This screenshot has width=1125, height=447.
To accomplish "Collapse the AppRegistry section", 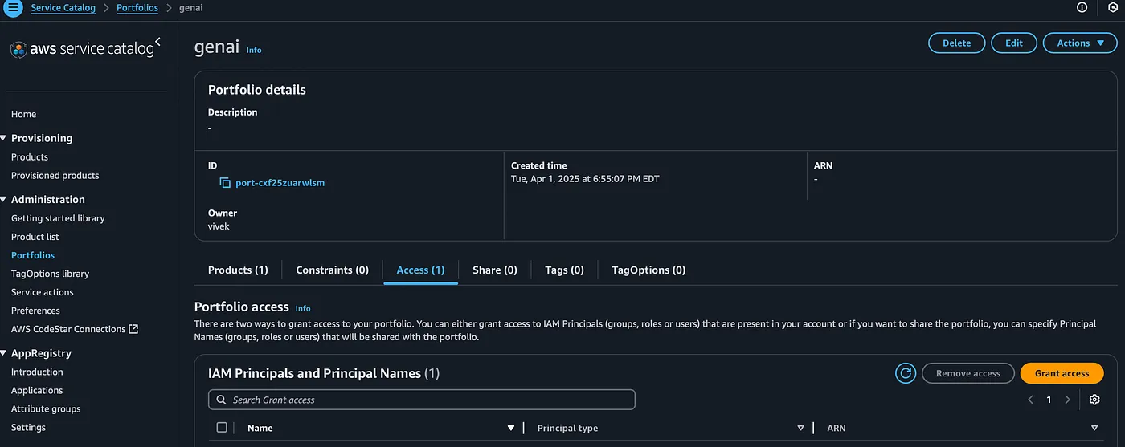I will tap(4, 353).
